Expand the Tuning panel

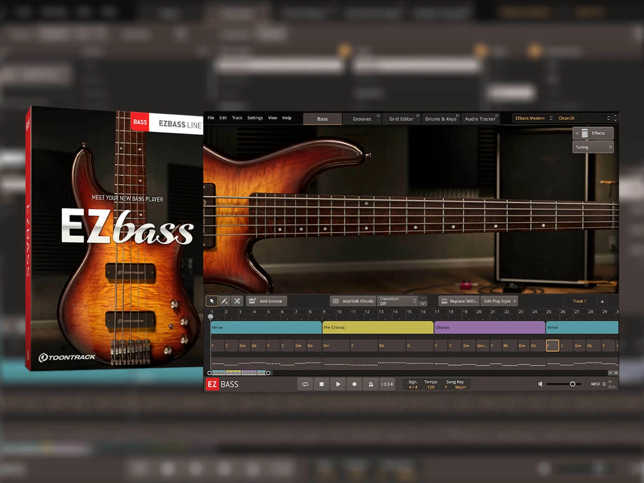[593, 147]
